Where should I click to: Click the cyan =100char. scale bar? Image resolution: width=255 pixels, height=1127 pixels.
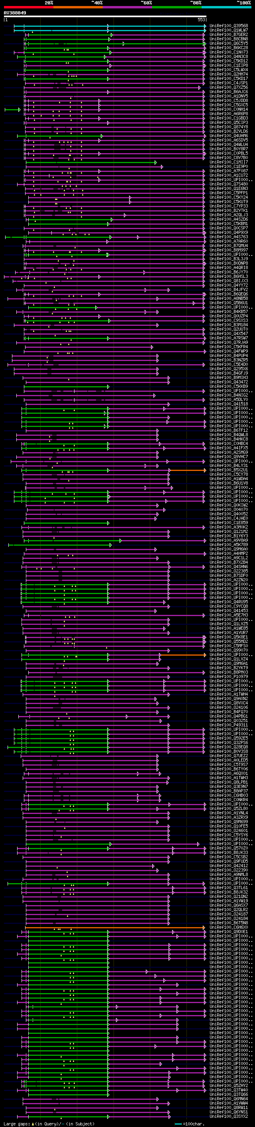(x=178, y=1124)
